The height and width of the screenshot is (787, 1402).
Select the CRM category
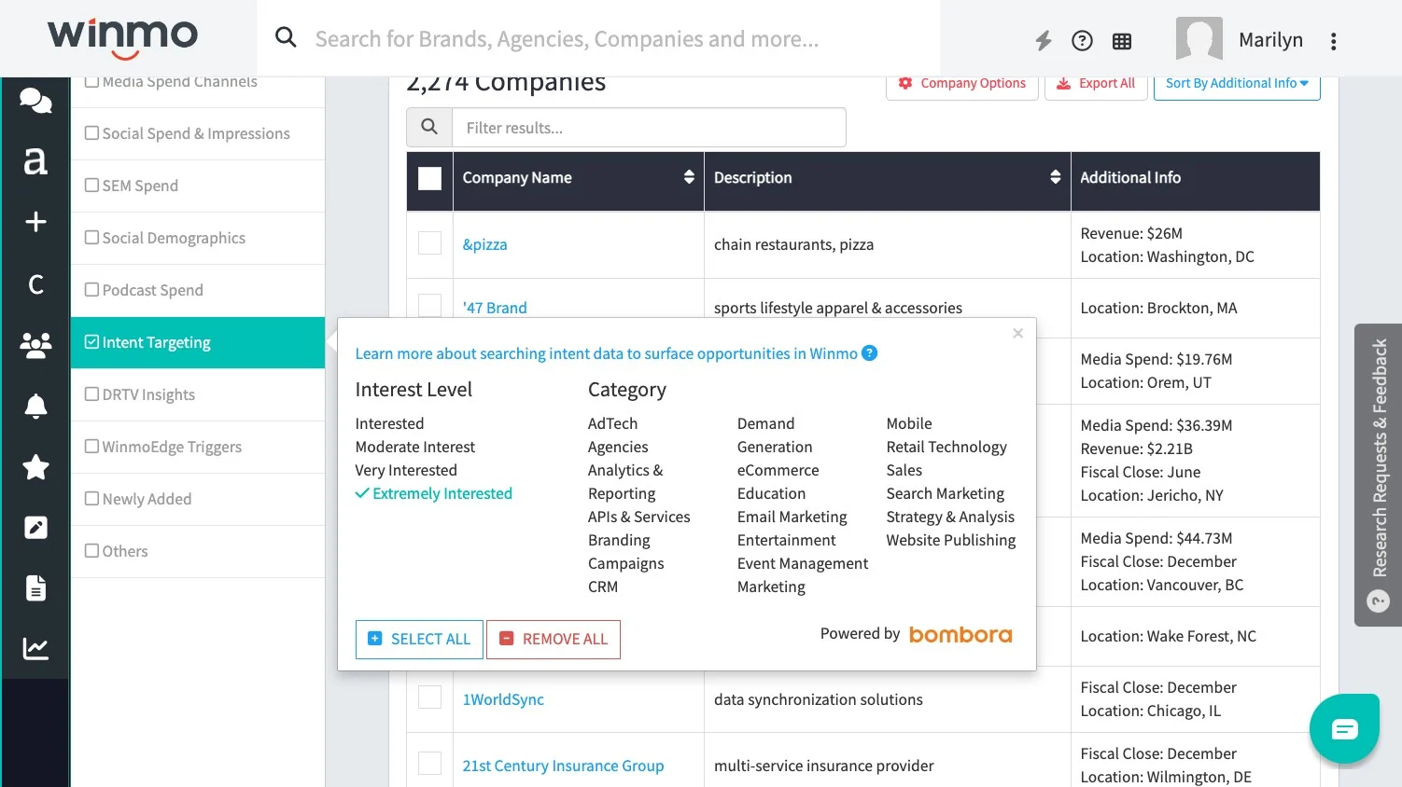(x=602, y=587)
